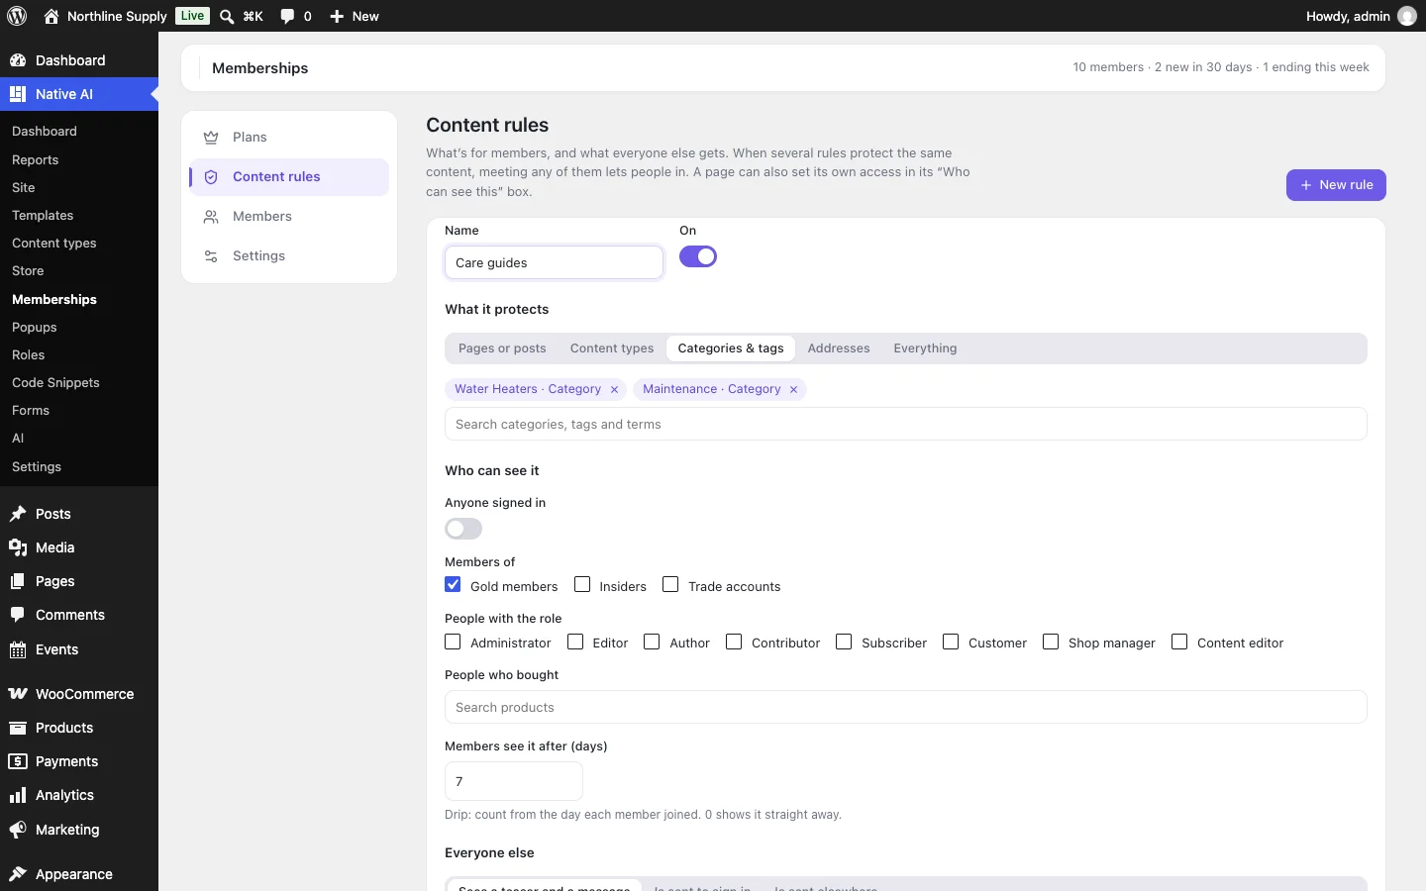Open the Settings sliders icon
Image resolution: width=1426 pixels, height=891 pixels.
(x=211, y=256)
